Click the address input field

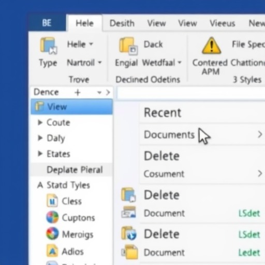click(191, 93)
